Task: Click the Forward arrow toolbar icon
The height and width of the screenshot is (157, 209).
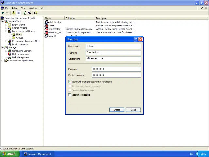Action: click(x=7, y=13)
